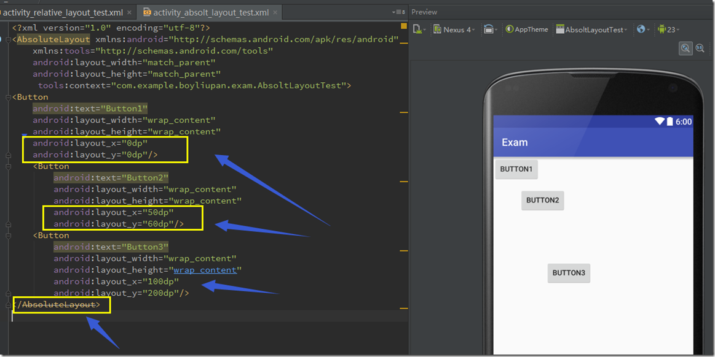Screen dimensions: 715x357
Task: Open the AbsoltLayoutTest activity dropdown
Action: click(x=591, y=29)
